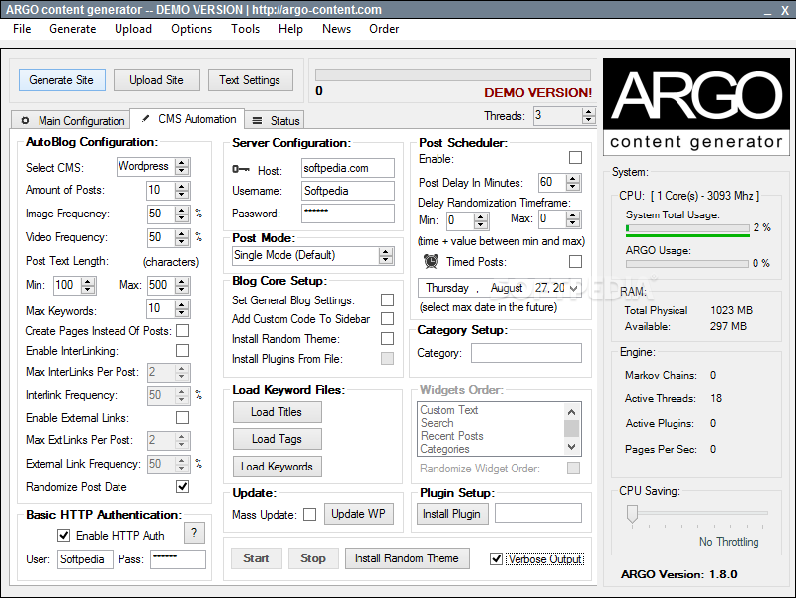Click the Upload Site button
This screenshot has width=796, height=598.
pos(156,80)
